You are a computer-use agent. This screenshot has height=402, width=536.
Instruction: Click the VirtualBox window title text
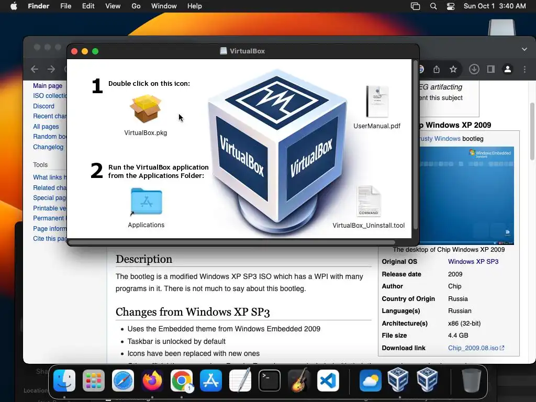click(247, 51)
